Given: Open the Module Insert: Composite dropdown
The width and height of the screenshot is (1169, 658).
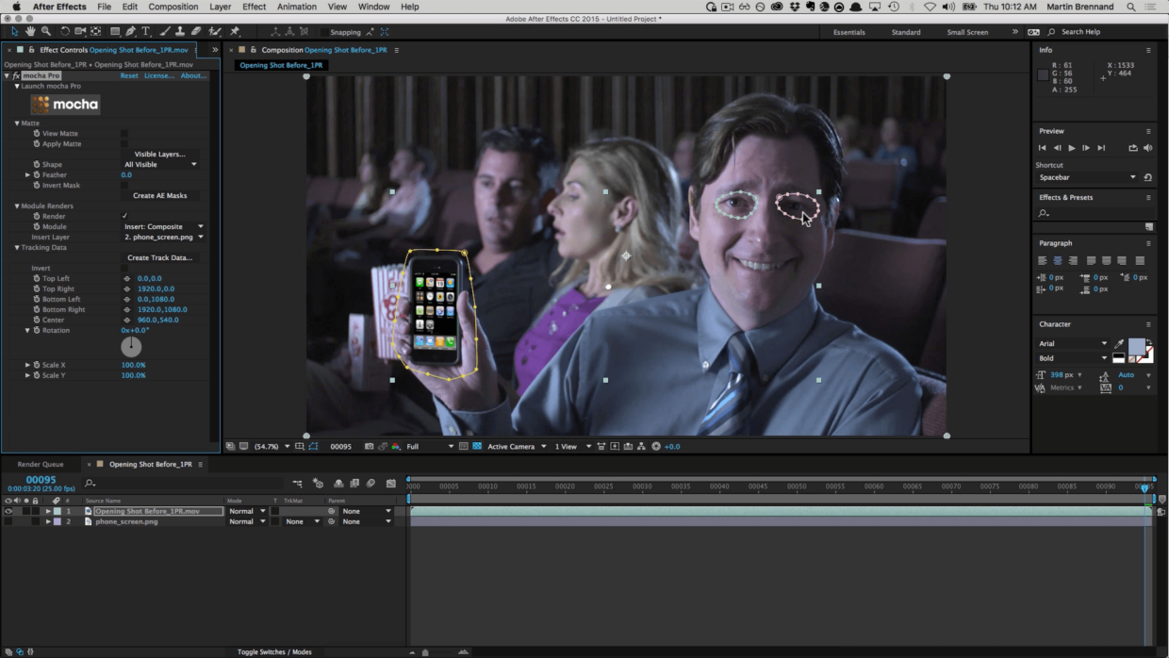Looking at the screenshot, I should 164,227.
